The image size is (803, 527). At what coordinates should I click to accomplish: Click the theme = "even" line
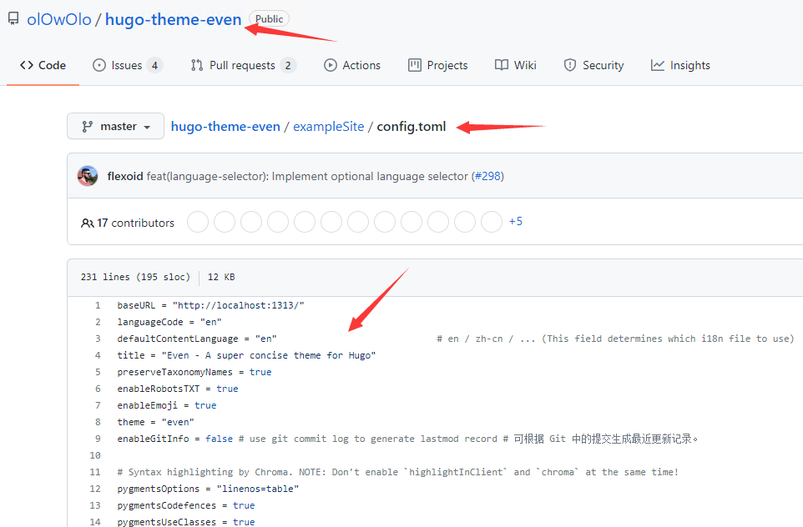click(156, 422)
